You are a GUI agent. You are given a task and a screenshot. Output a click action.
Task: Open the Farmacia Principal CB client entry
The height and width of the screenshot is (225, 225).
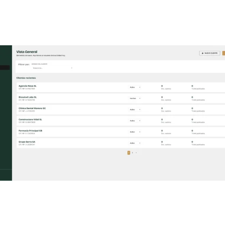121,132
